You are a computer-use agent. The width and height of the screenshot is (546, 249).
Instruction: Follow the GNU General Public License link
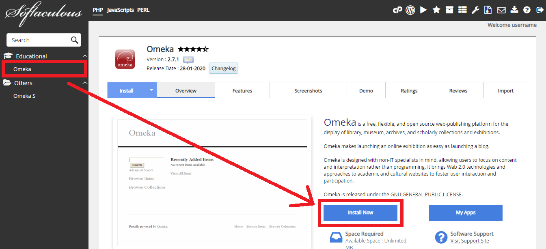(426, 194)
